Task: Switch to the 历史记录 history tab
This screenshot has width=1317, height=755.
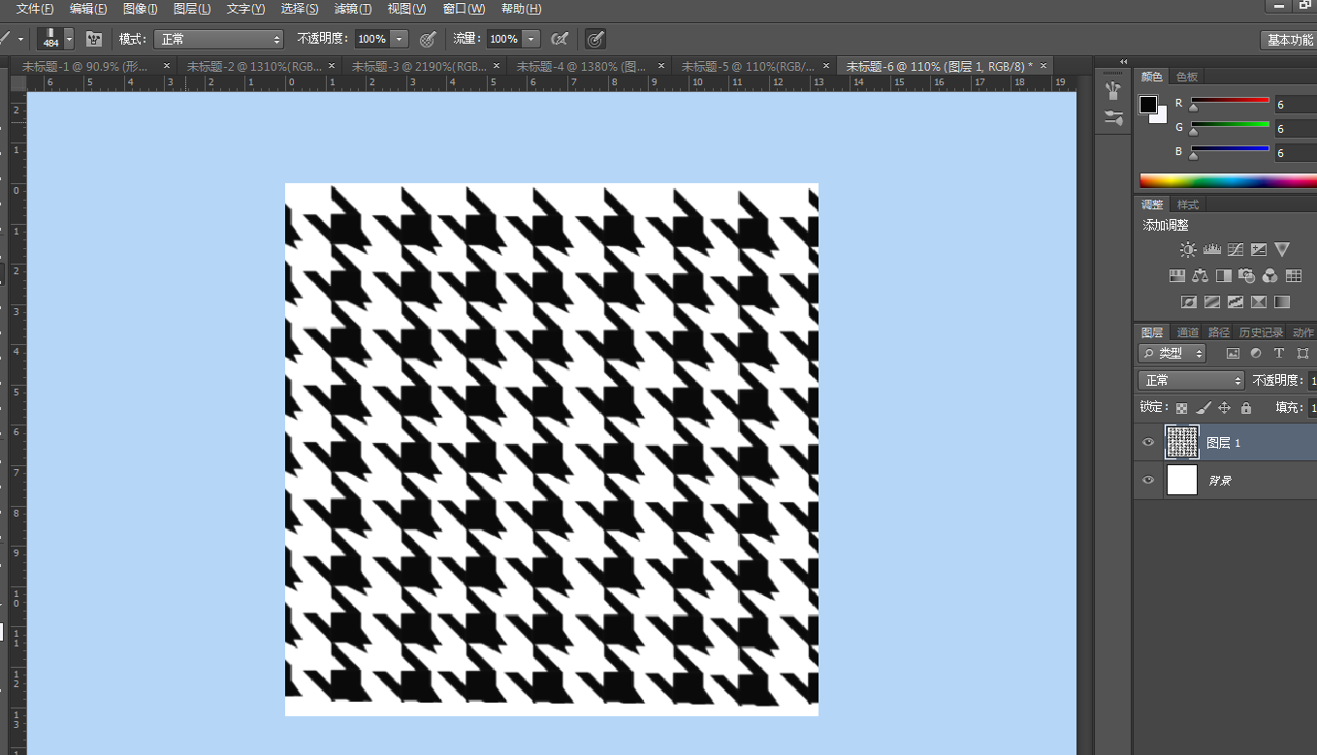Action: [1261, 332]
